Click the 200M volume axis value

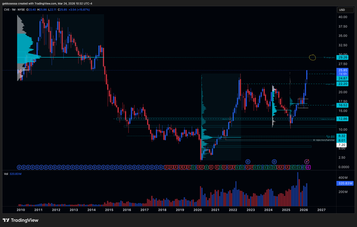[344, 192]
